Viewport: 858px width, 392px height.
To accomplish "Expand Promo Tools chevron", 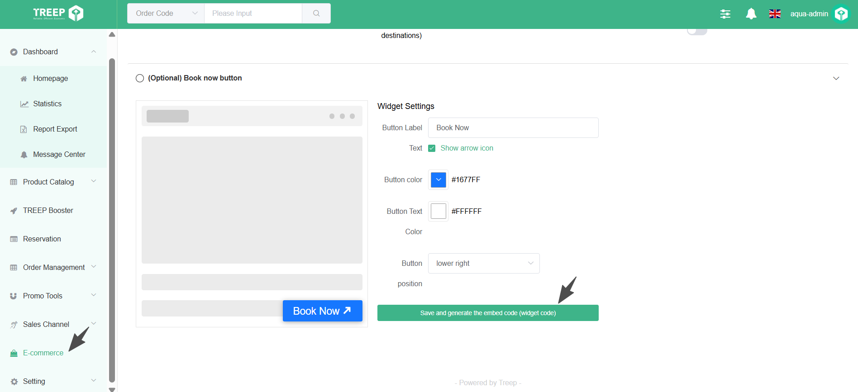I will tap(94, 295).
